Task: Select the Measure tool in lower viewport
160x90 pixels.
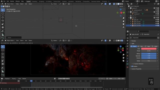Action: (x=3, y=71)
